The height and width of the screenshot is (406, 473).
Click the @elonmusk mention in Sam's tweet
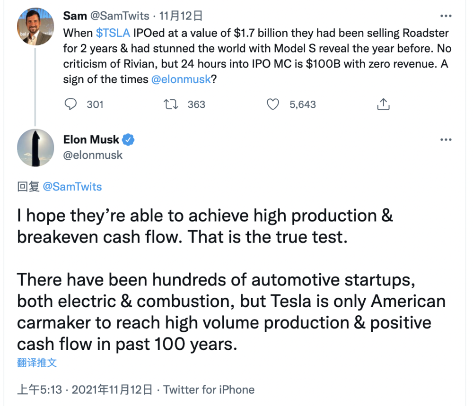(x=181, y=79)
